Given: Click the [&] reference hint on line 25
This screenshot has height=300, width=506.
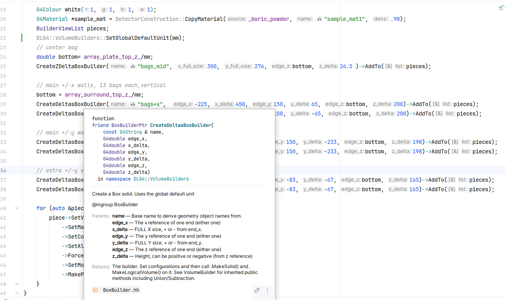Looking at the screenshot, I should click(x=388, y=66).
